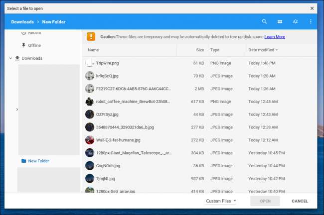Sort files by the Size column
The image size is (324, 215).
coord(199,50)
